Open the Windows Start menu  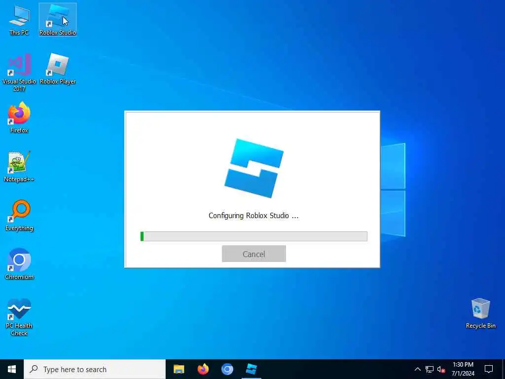click(12, 369)
